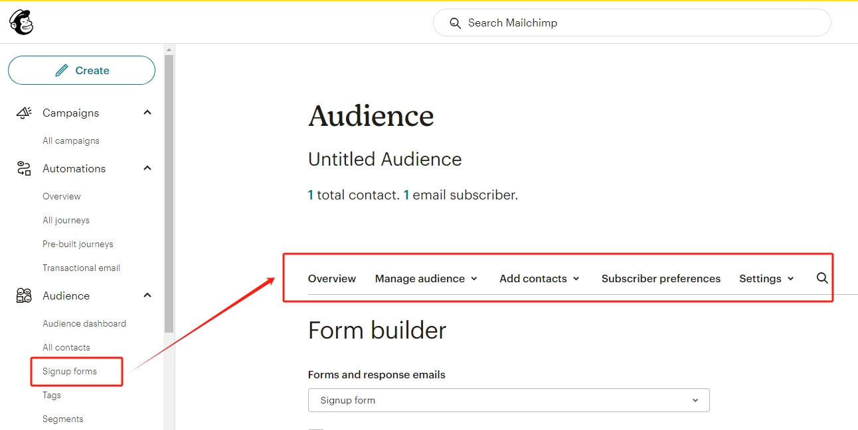Click the Audience people icon in sidebar
Screen dimensions: 858x430
(24, 296)
